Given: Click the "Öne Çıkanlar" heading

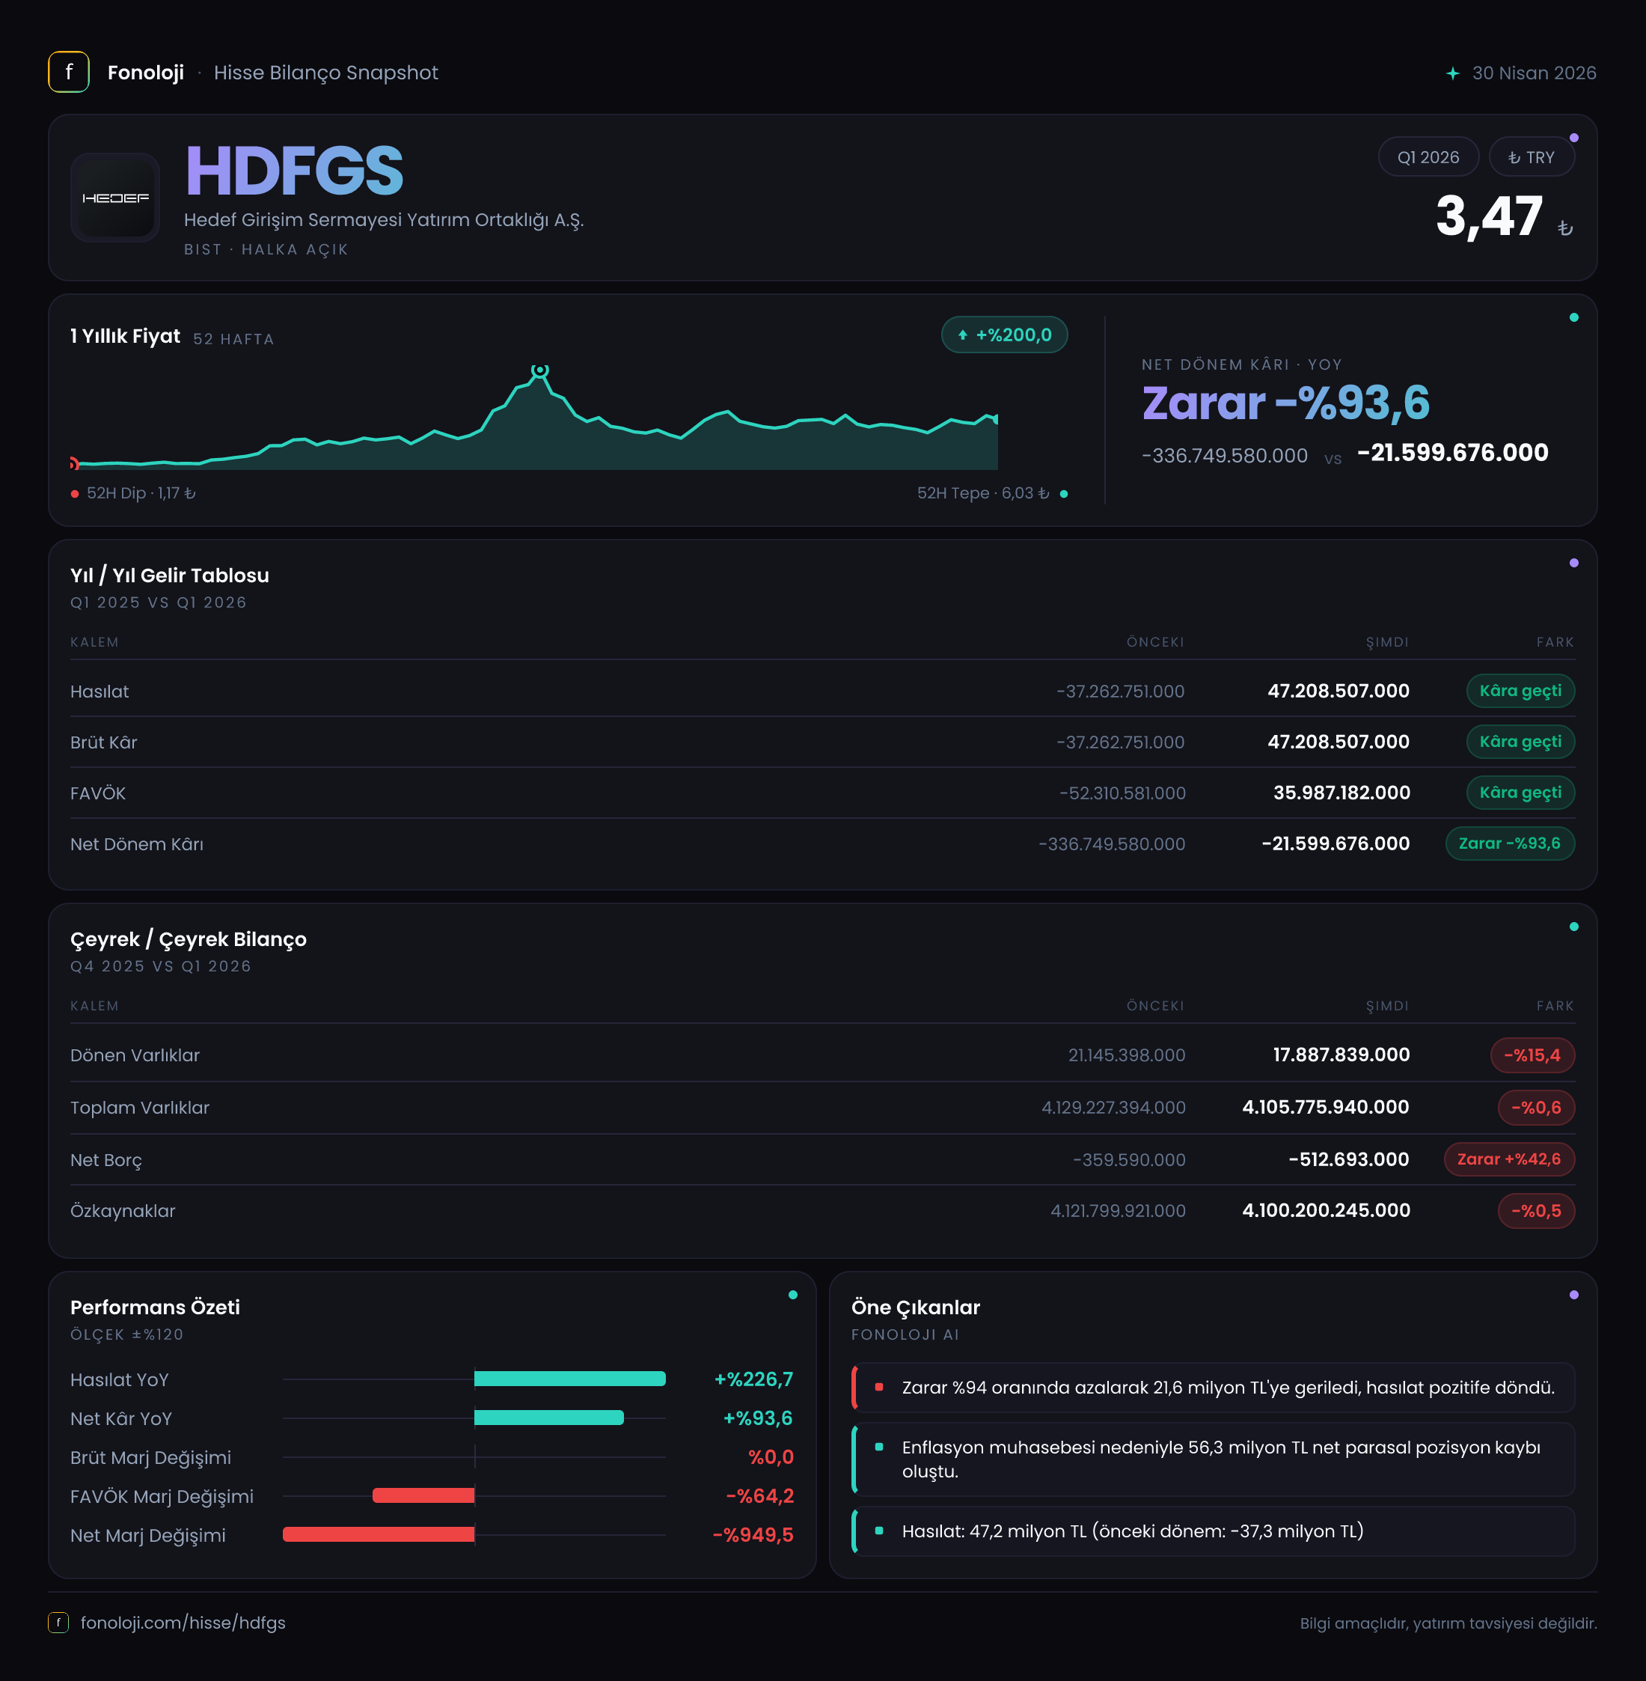Looking at the screenshot, I should click(916, 1308).
